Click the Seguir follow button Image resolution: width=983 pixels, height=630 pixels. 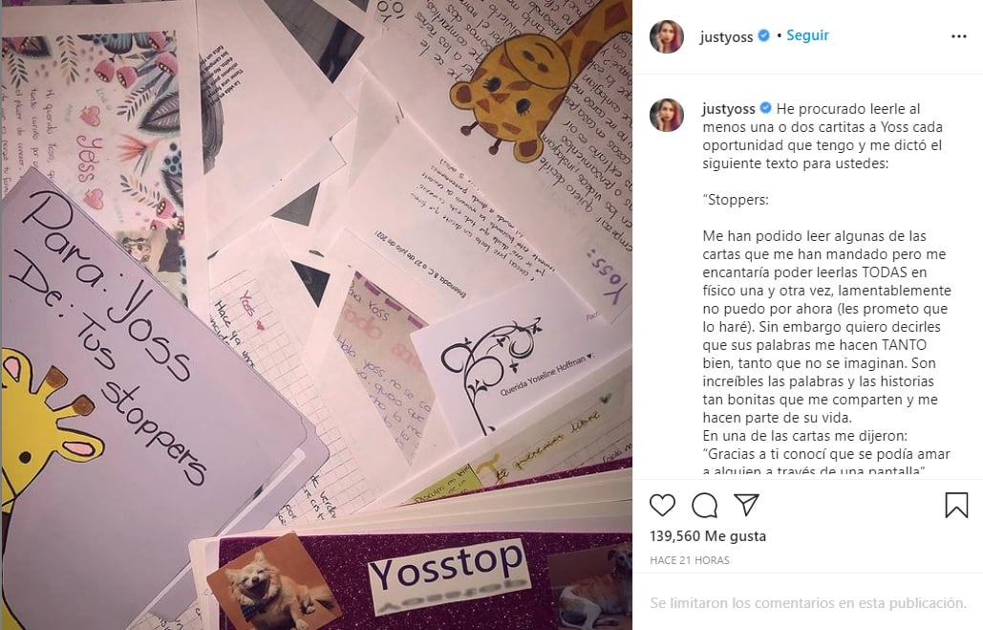pyautogui.click(x=807, y=35)
